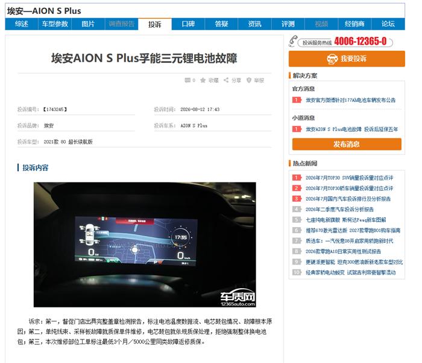422x363 pixels.
Task: Open the 评测 tab
Action: click(x=288, y=24)
